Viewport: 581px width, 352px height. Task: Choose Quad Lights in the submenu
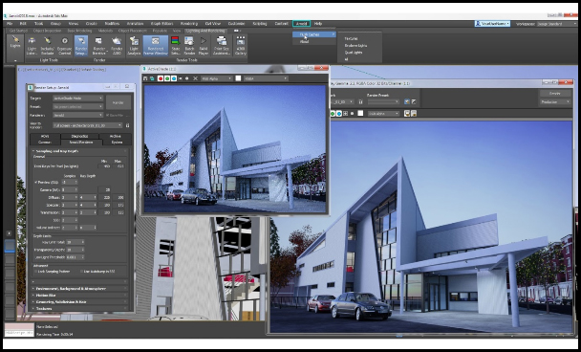tap(354, 53)
